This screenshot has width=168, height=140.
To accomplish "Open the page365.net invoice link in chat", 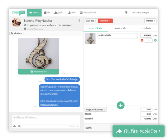I will [x=59, y=103].
